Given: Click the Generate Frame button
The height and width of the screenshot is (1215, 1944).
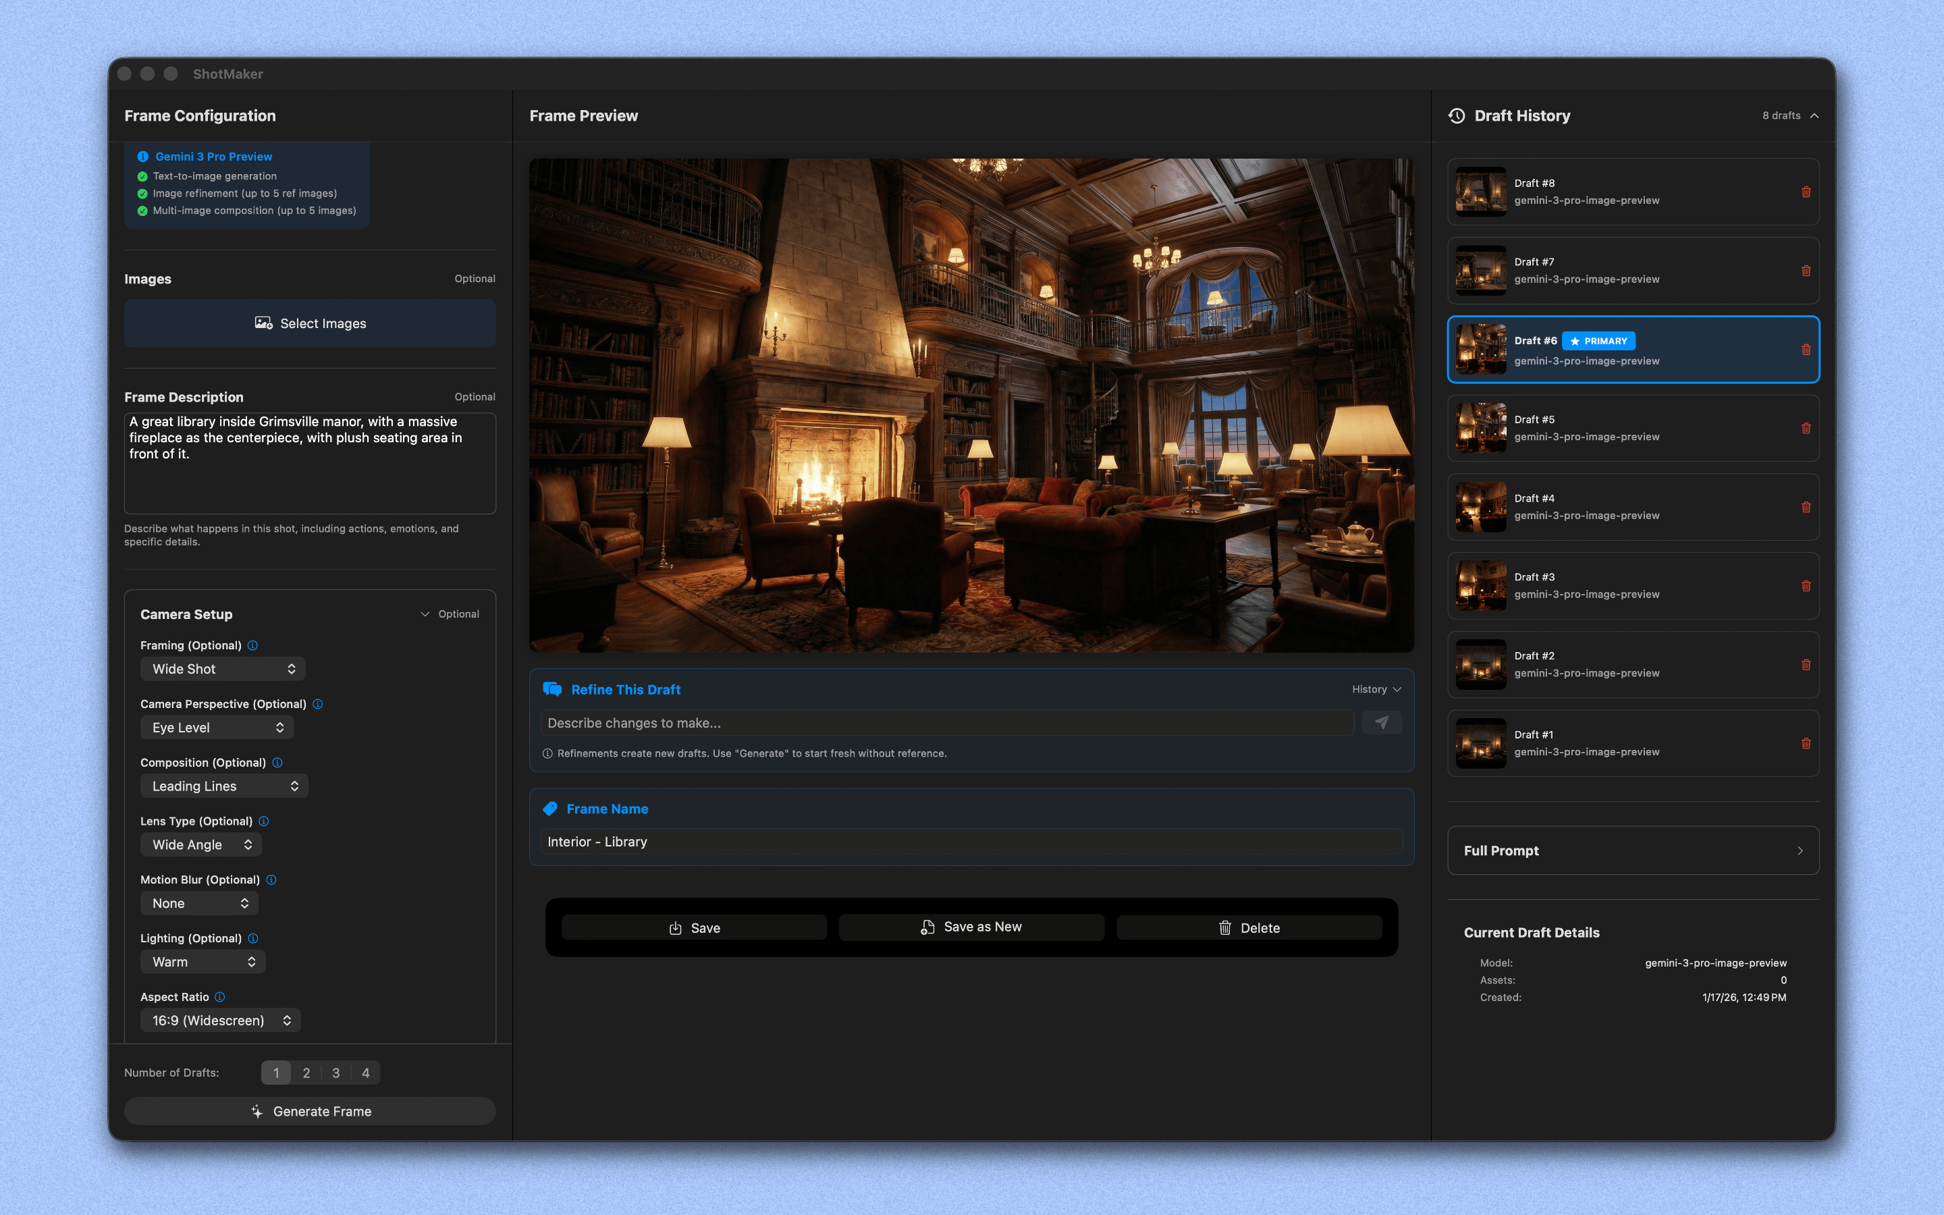Looking at the screenshot, I should [x=310, y=1110].
